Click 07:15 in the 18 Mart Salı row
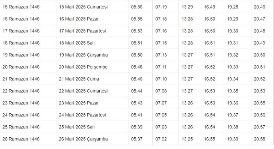Screen dimensions: 274x149 (x=161, y=43)
